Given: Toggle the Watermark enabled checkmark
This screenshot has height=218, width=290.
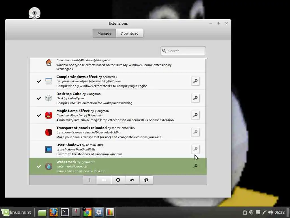Looking at the screenshot, I should [x=39, y=166].
